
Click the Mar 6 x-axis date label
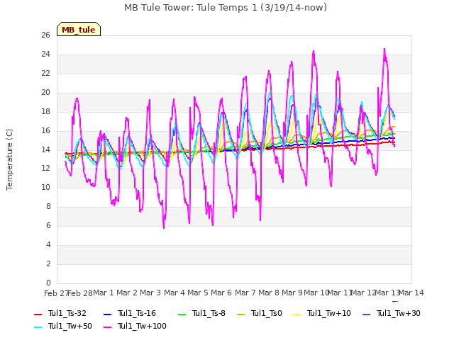tap(221, 293)
